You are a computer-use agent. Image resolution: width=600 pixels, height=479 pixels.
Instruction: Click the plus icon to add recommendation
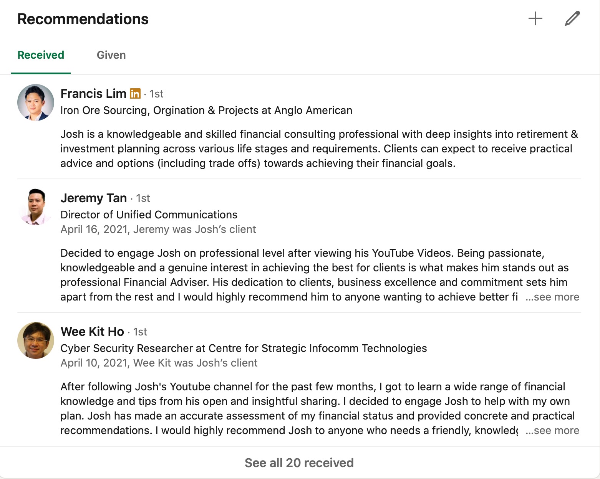tap(535, 19)
